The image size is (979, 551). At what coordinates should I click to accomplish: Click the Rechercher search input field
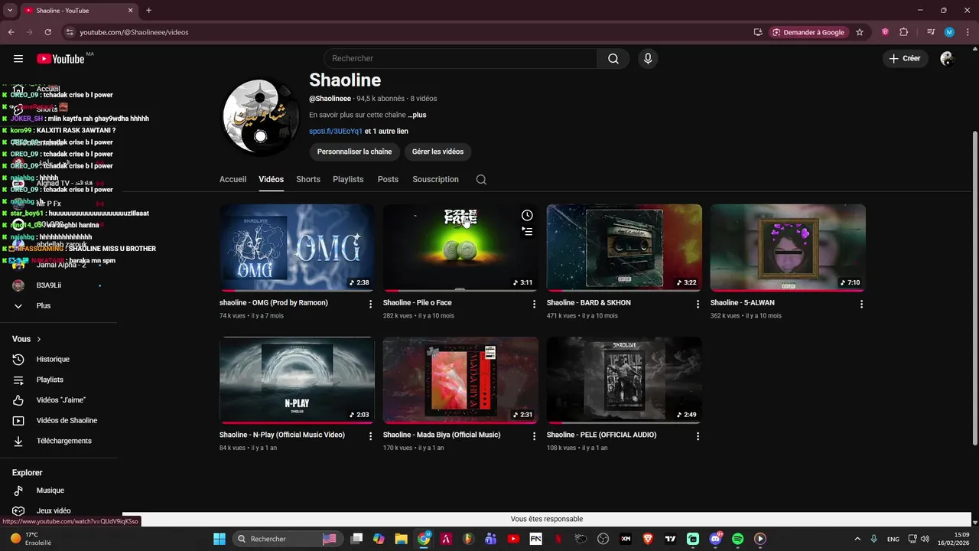click(x=460, y=59)
